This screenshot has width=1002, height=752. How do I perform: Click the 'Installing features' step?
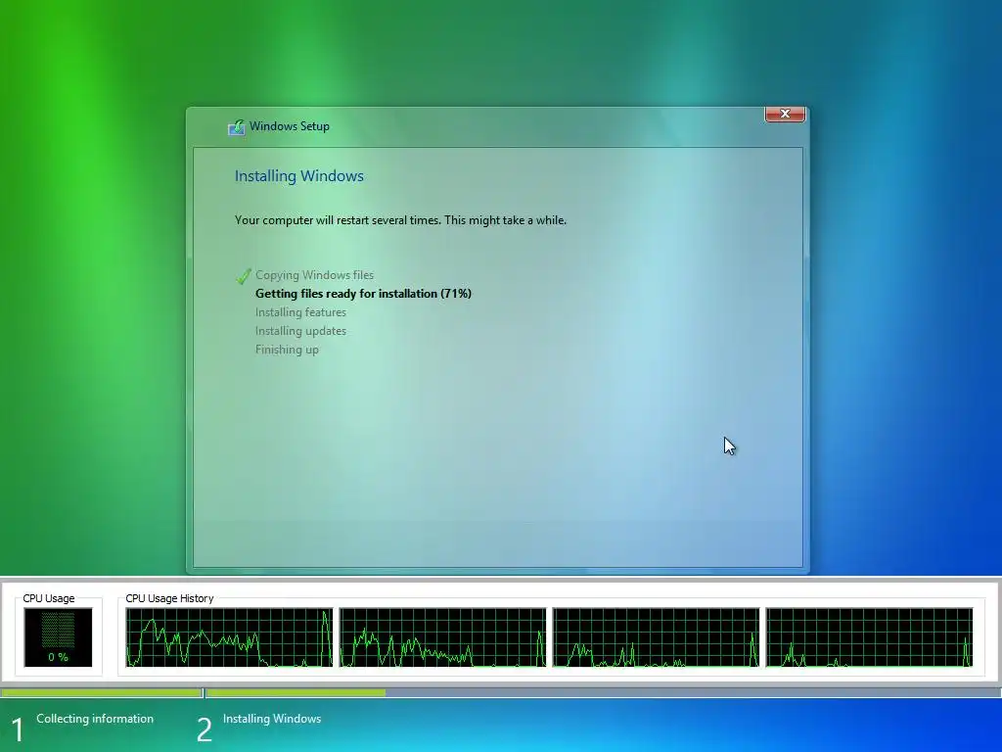coord(300,312)
